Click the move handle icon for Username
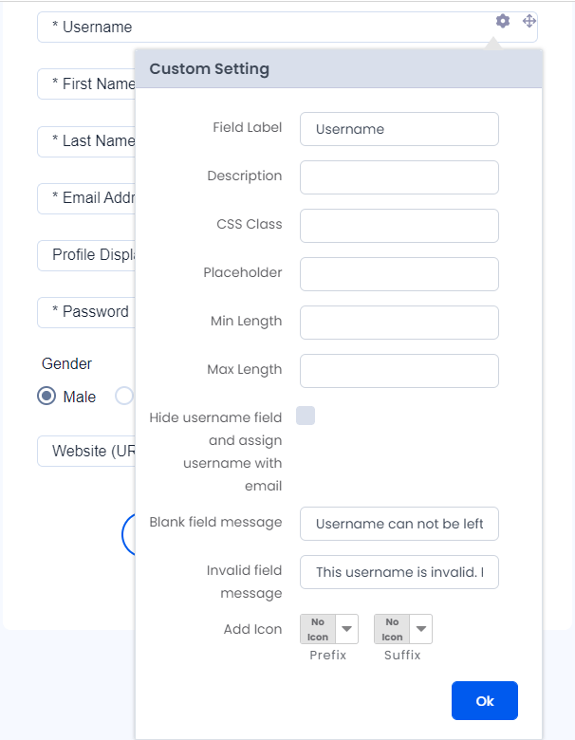This screenshot has width=575, height=740. [529, 21]
